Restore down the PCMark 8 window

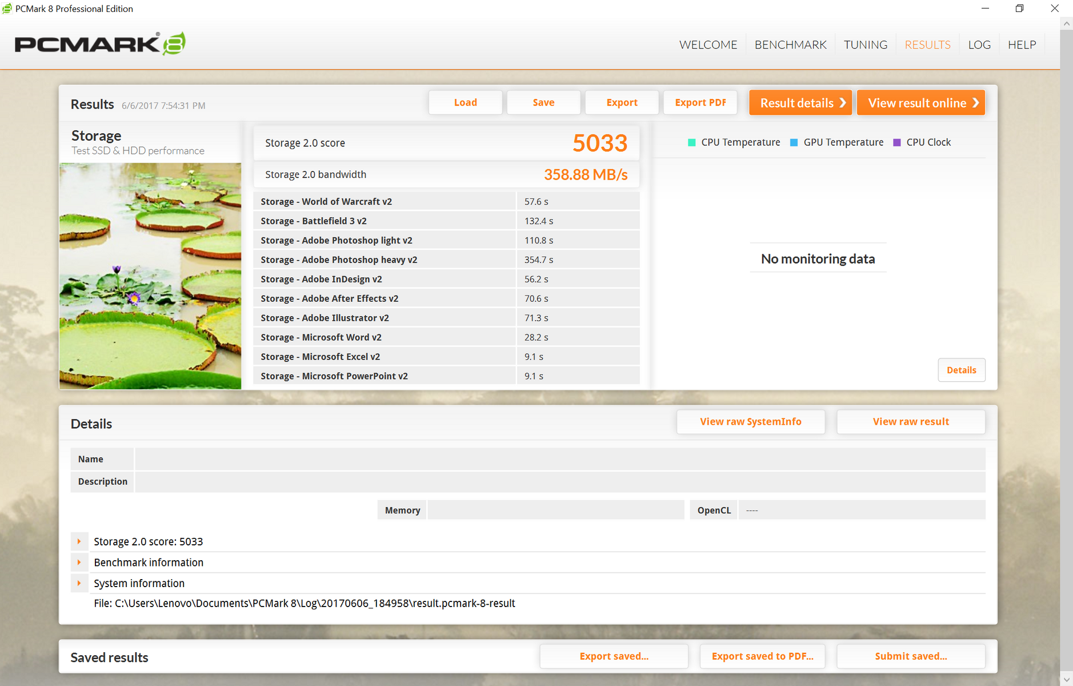1019,9
